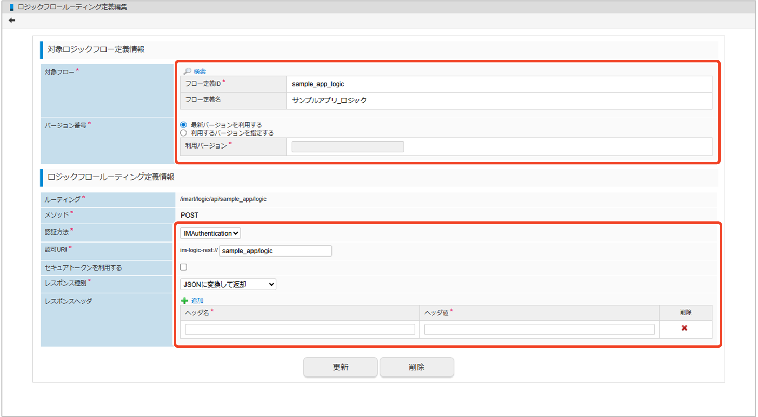Screen dimensions: 758x417
Task: Click the ヘッダ名 input box
Action: click(x=300, y=329)
